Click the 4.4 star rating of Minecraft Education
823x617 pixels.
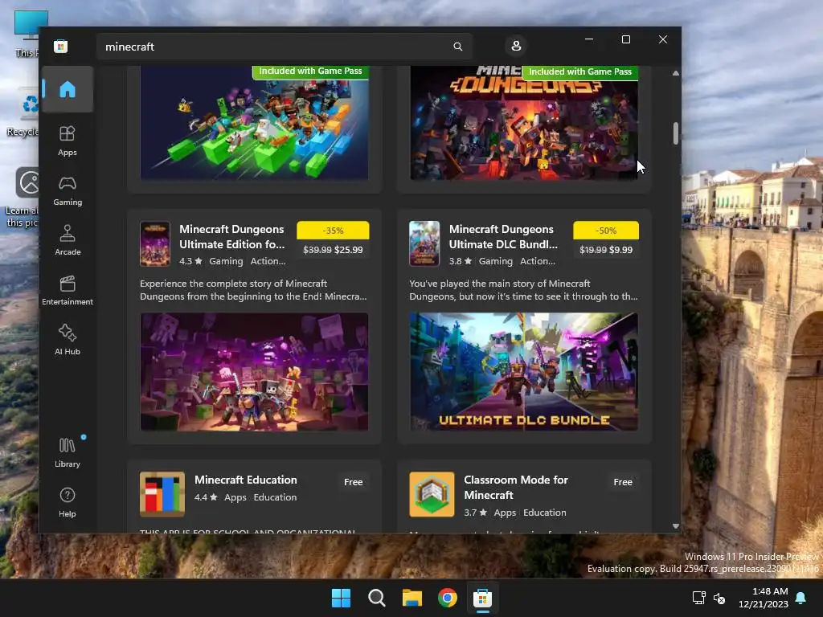pyautogui.click(x=206, y=496)
